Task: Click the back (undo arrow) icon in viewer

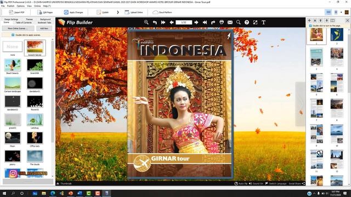Action: pos(155,22)
